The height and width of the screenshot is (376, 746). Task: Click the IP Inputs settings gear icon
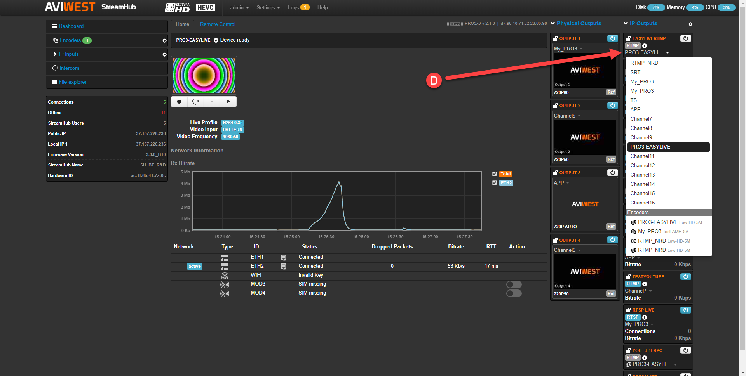coord(164,55)
